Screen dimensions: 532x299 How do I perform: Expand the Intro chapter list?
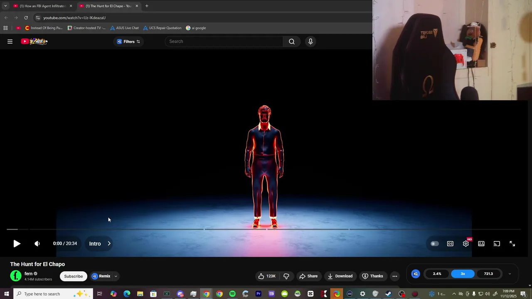click(100, 244)
